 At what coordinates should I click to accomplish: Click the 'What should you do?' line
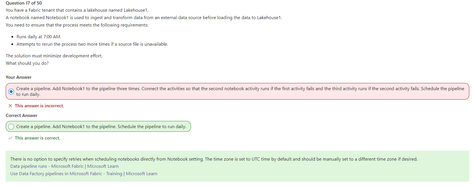point(27,63)
